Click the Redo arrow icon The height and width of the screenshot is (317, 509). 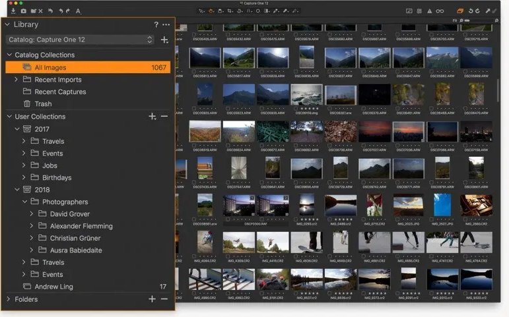68,11
